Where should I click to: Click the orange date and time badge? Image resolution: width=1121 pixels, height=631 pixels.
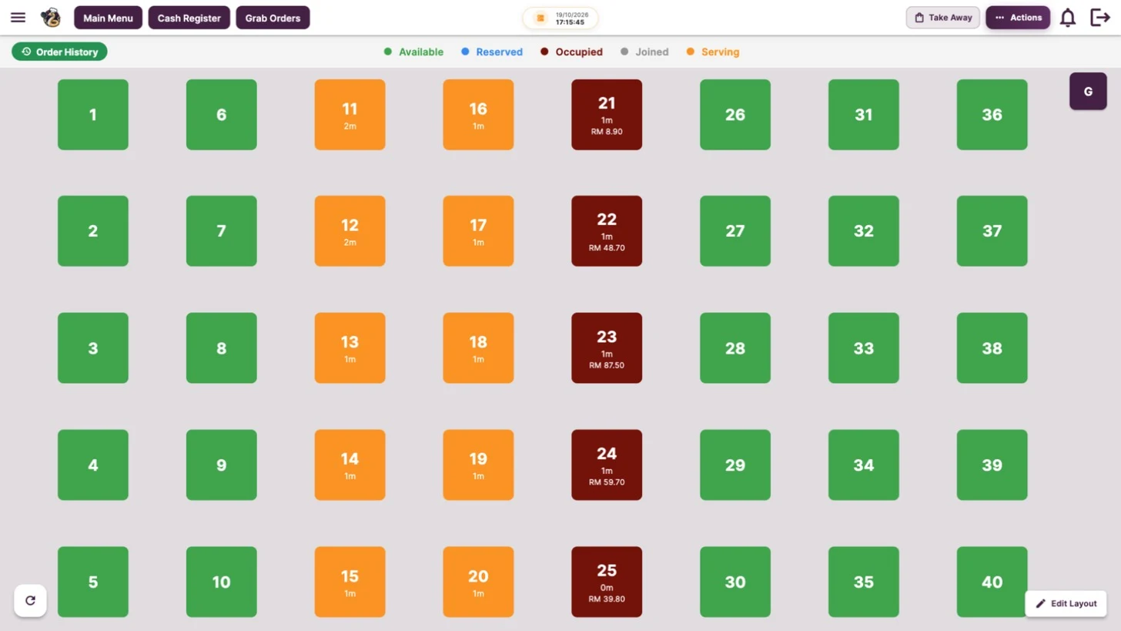click(560, 18)
